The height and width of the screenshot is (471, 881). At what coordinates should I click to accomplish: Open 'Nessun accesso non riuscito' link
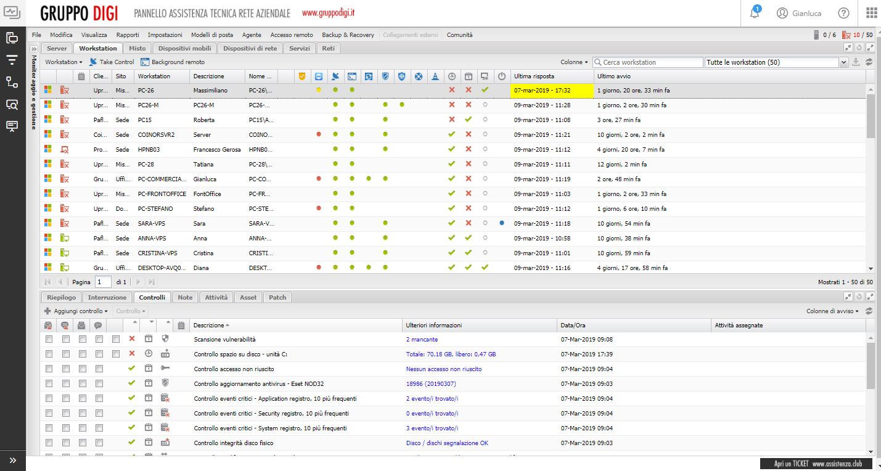tap(444, 369)
